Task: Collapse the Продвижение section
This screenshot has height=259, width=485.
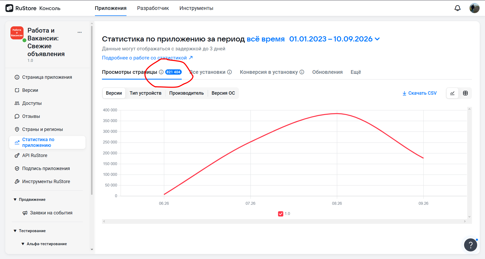Action: coord(29,200)
